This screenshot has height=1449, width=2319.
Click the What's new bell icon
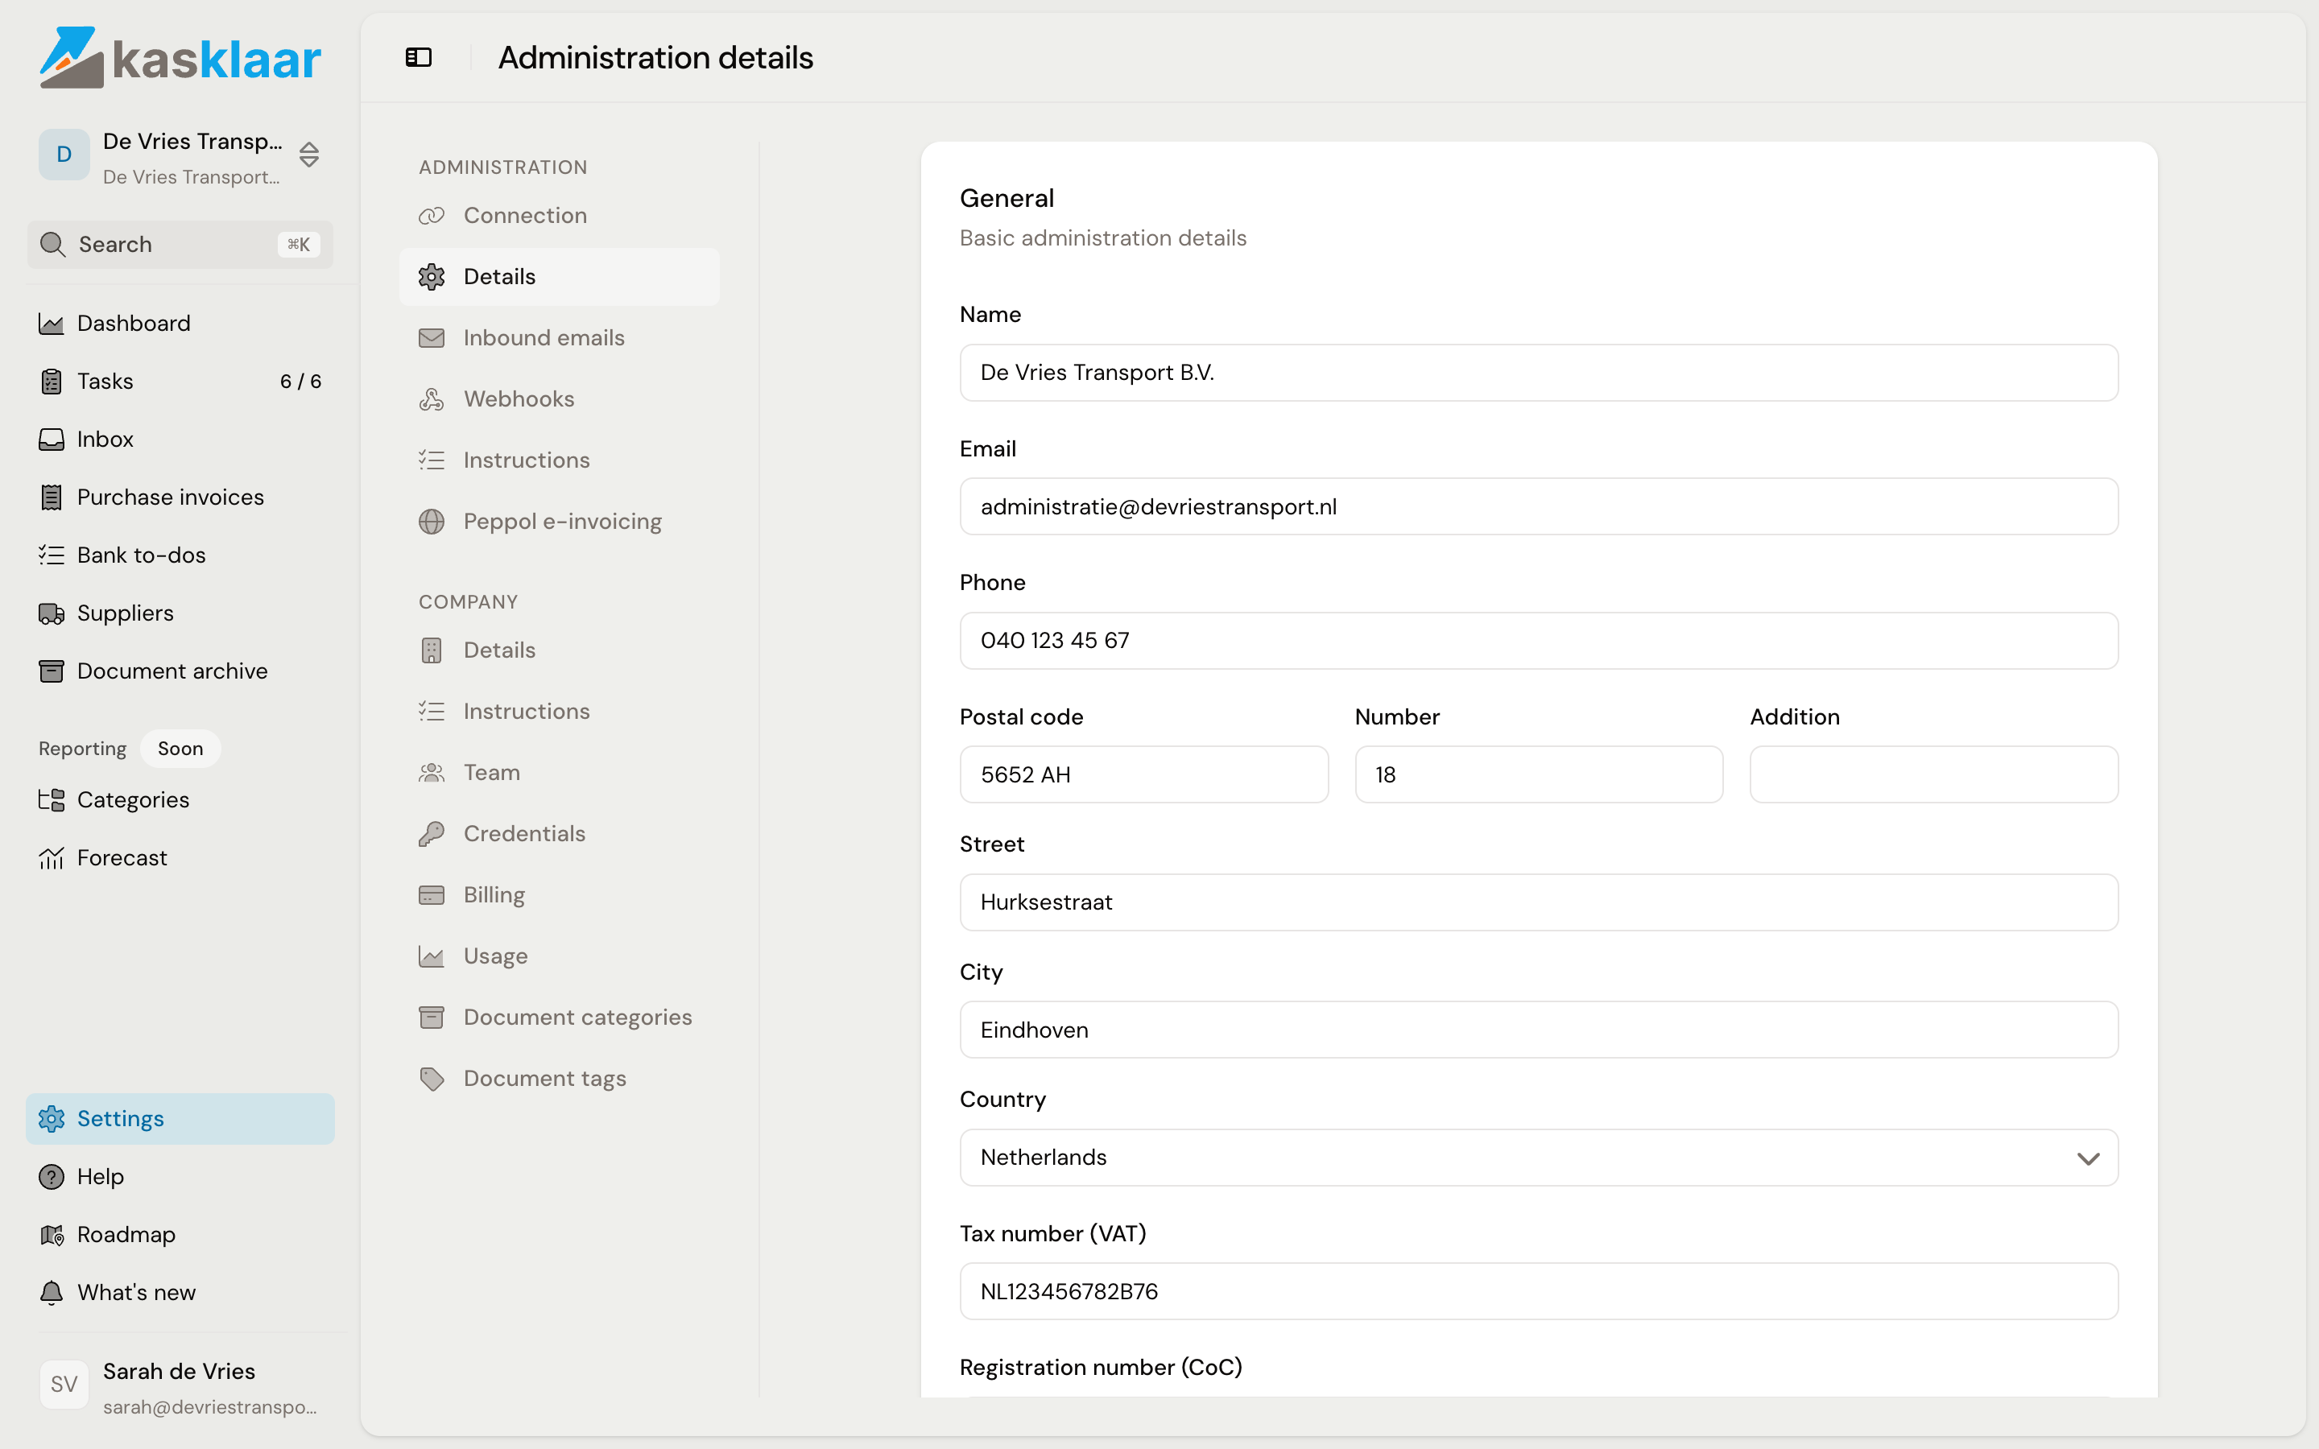pyautogui.click(x=51, y=1293)
